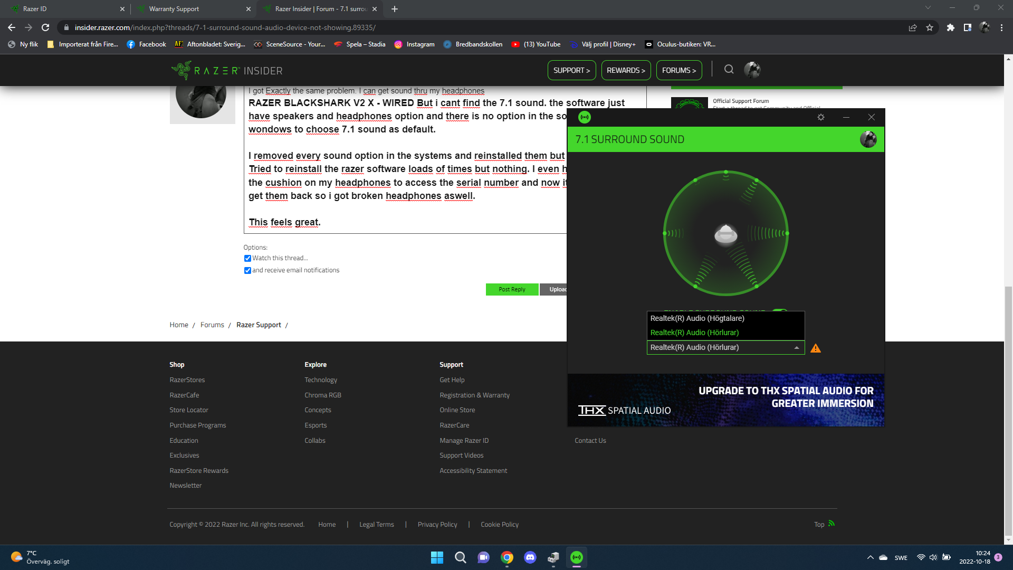Expand the SUPPORT menu
This screenshot has height=570, width=1013.
pyautogui.click(x=572, y=70)
